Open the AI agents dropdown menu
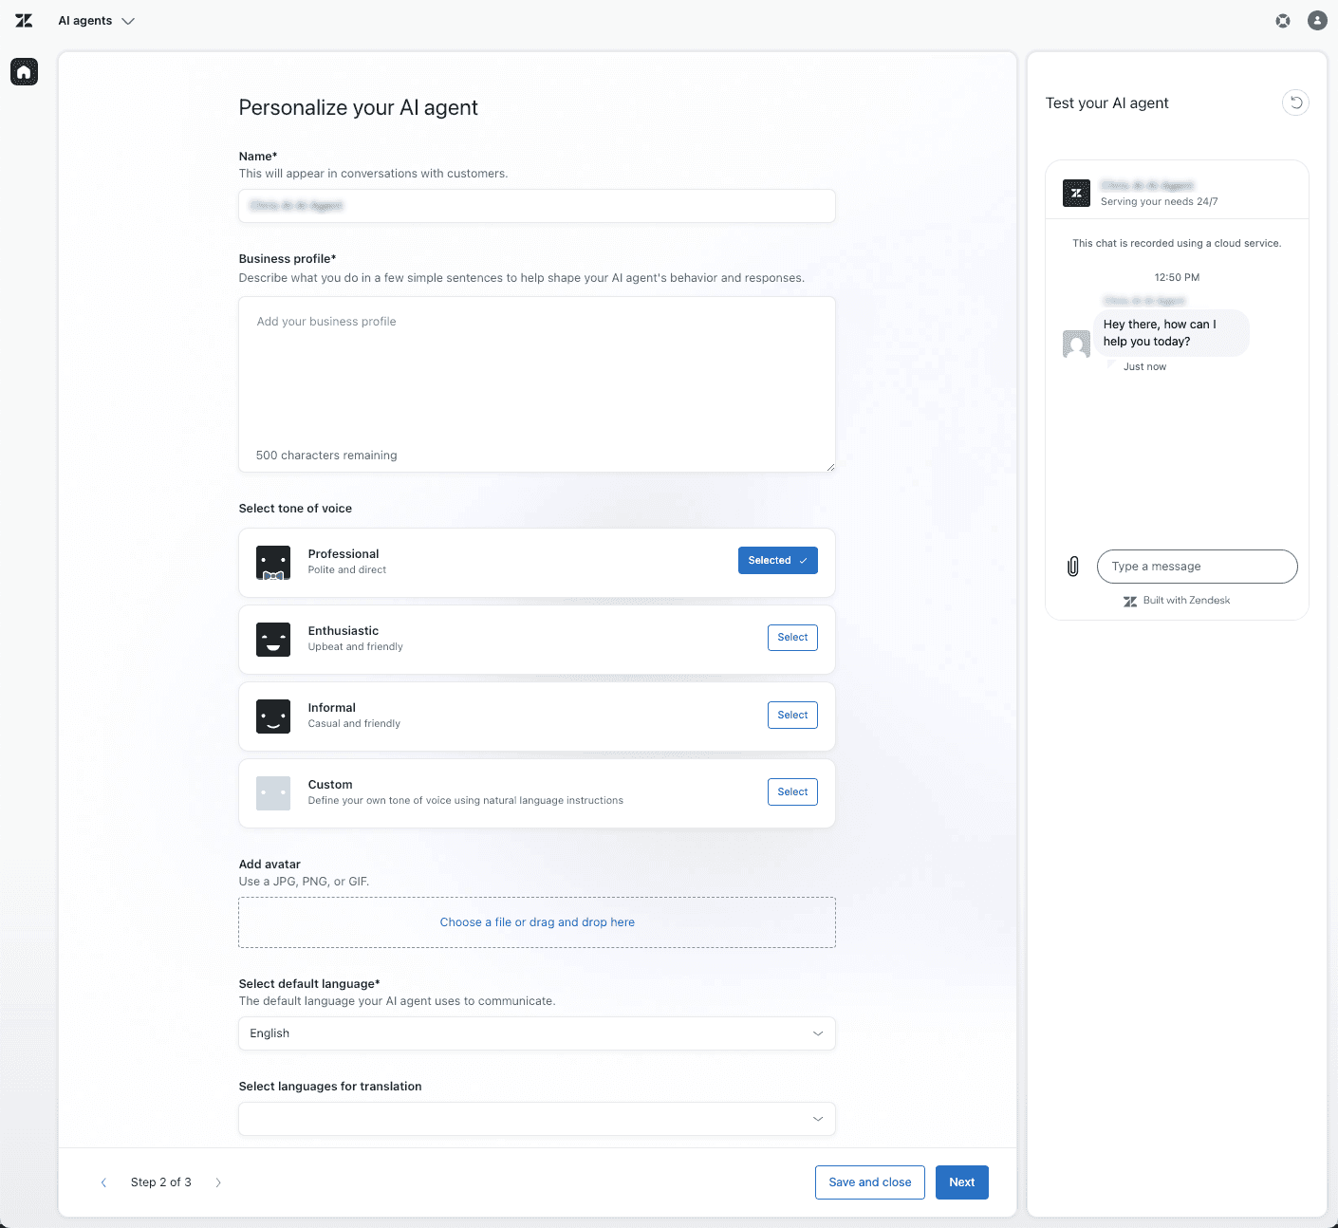The width and height of the screenshot is (1338, 1228). coord(96,21)
